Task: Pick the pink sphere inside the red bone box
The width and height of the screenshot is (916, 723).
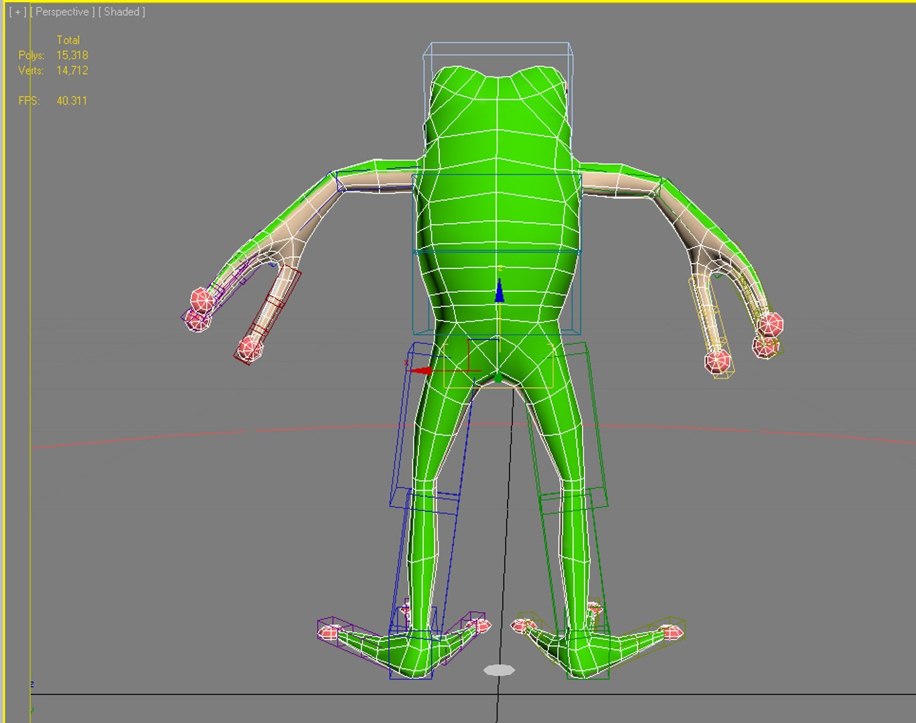Action: 250,347
